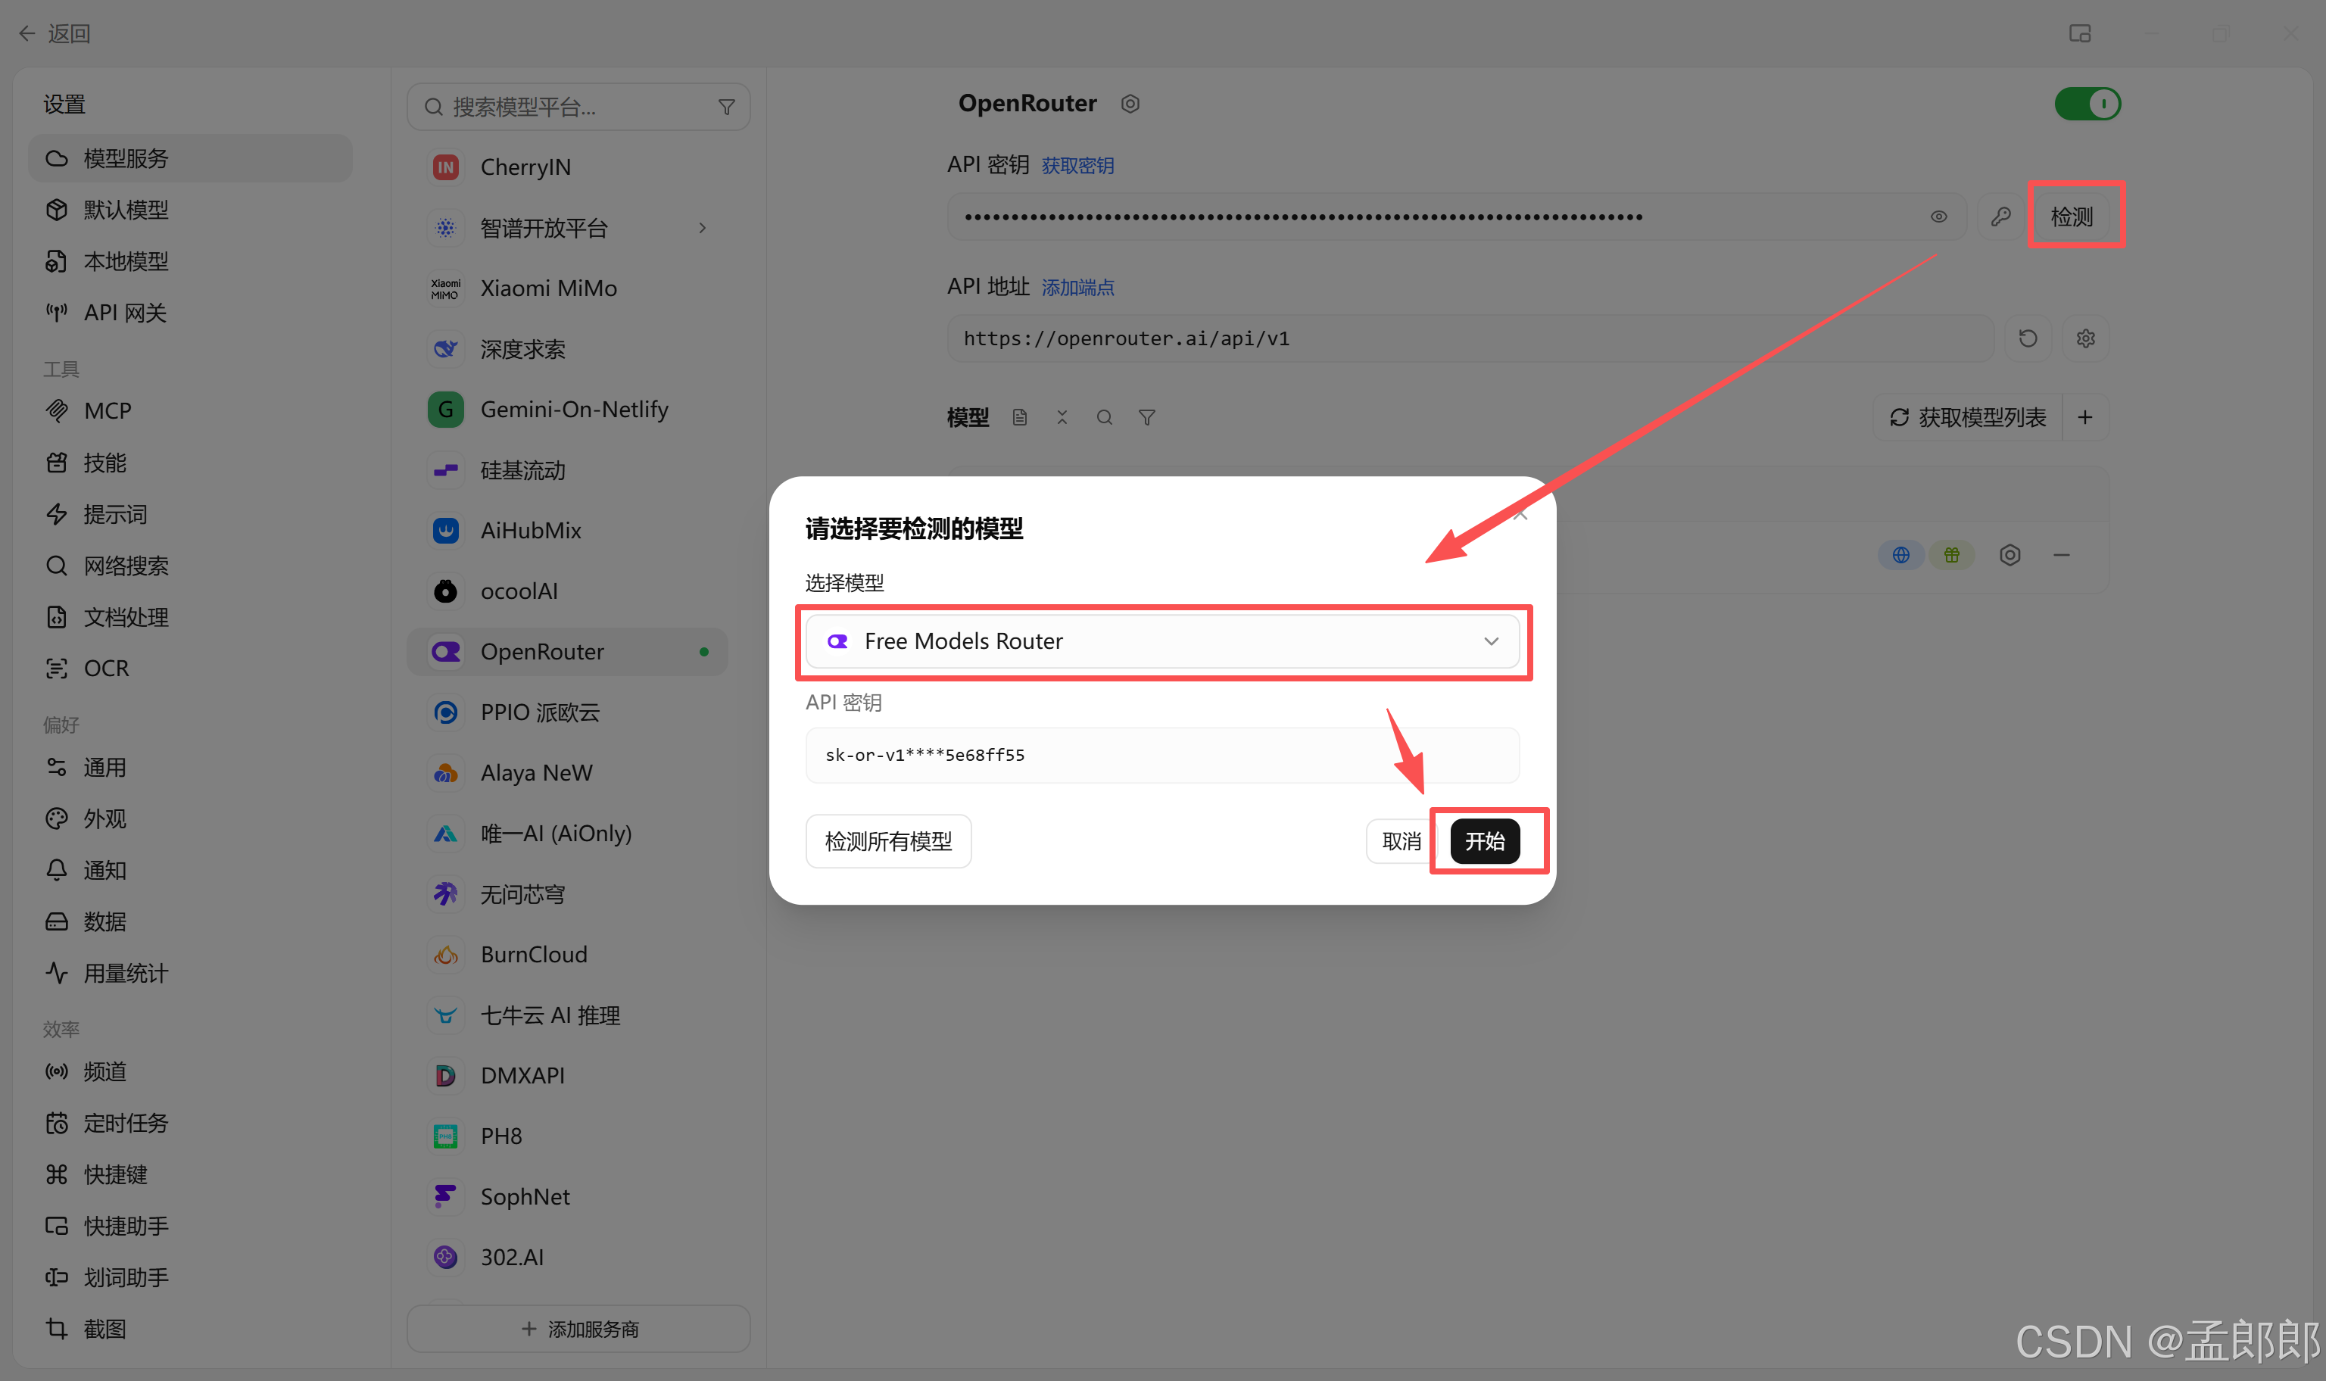Add a model with the plus icon
Screen dimensions: 2326x1381
(2085, 418)
